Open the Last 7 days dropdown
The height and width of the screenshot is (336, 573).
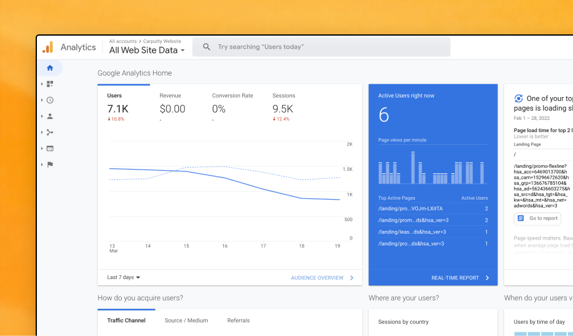124,277
